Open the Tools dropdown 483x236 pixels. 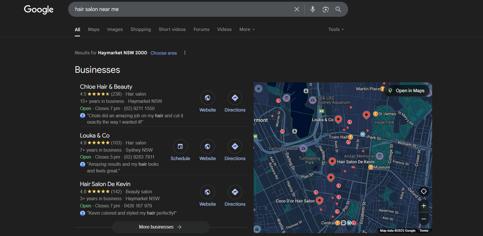(x=336, y=29)
